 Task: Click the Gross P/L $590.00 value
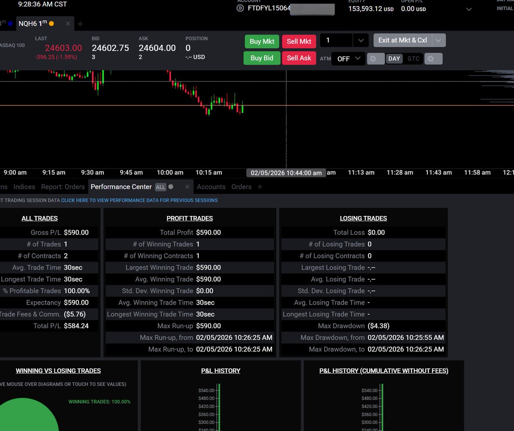[76, 233]
